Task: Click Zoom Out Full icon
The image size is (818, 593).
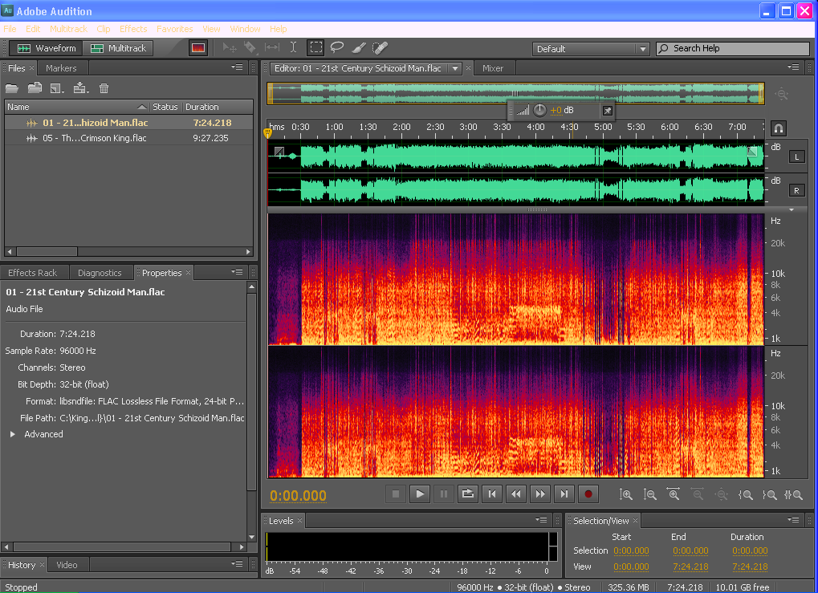Action: [722, 494]
